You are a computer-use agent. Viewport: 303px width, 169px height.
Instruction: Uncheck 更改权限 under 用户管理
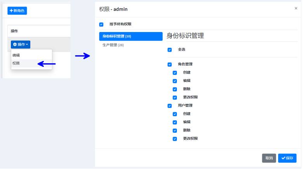(x=175, y=139)
